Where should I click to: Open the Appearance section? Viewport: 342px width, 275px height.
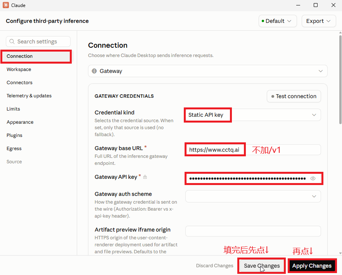pyautogui.click(x=20, y=122)
